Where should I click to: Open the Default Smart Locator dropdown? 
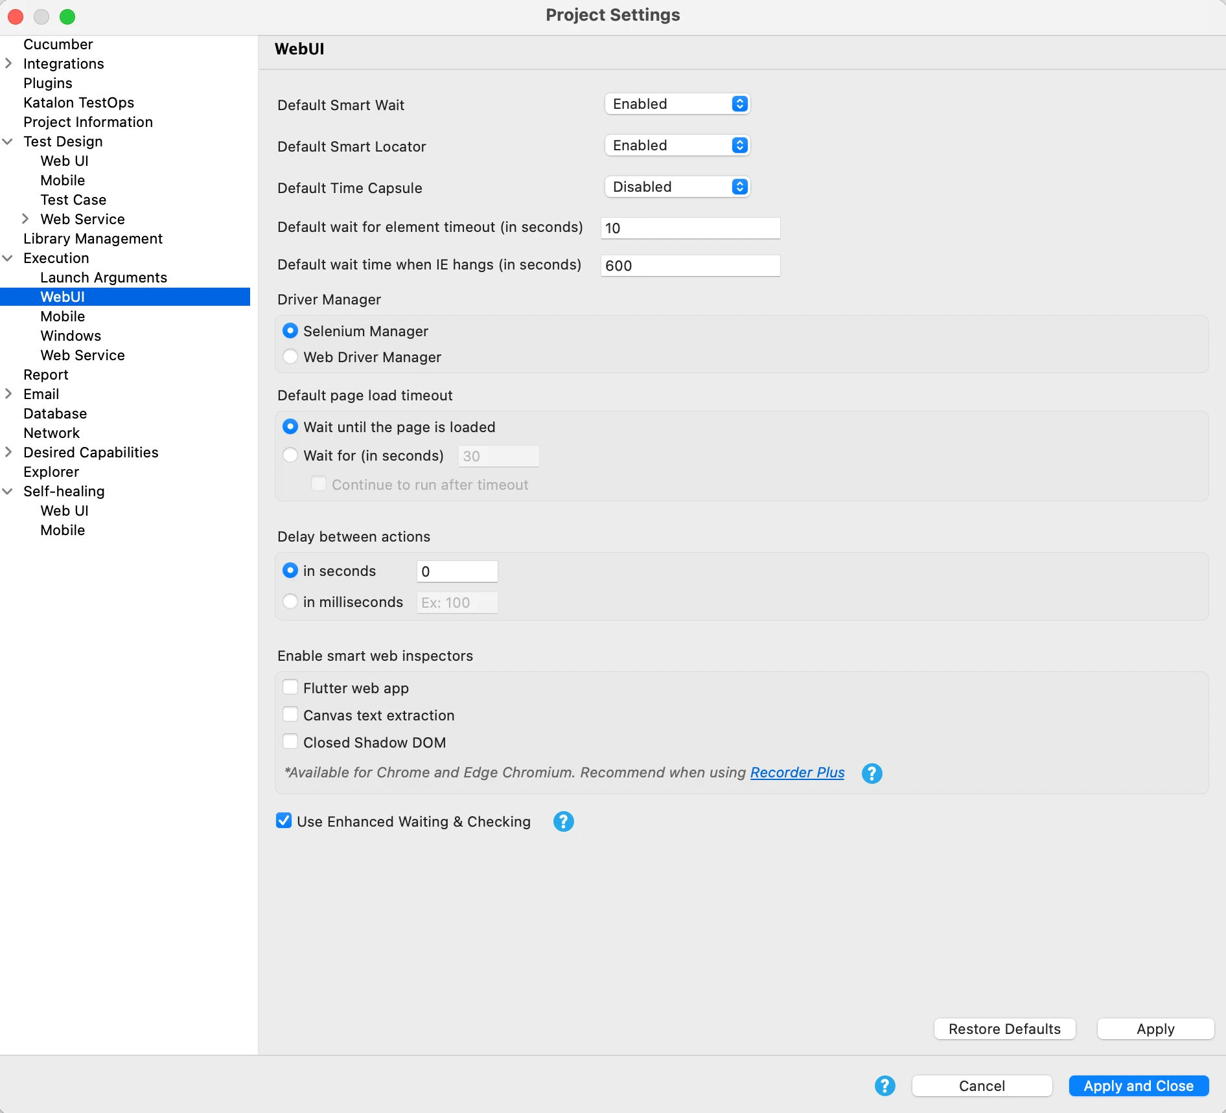point(677,145)
